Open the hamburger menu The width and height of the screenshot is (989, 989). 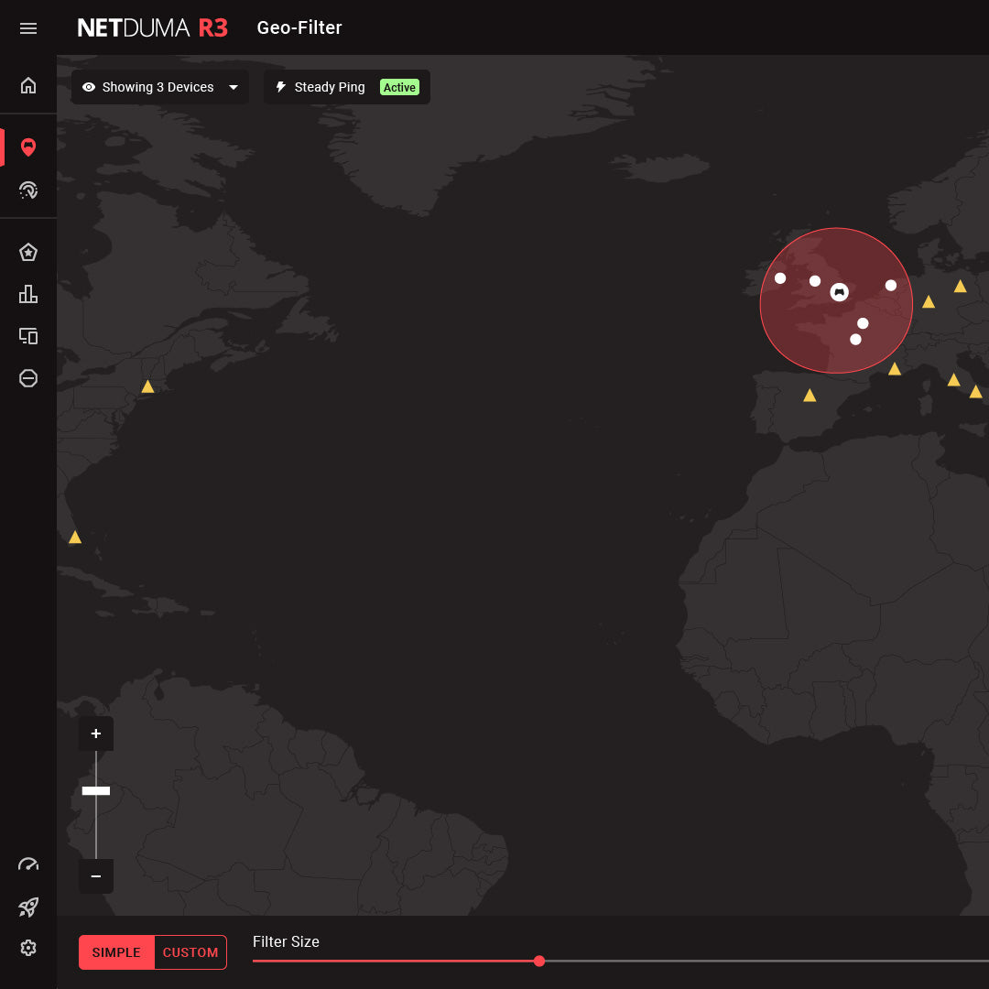coord(28,28)
